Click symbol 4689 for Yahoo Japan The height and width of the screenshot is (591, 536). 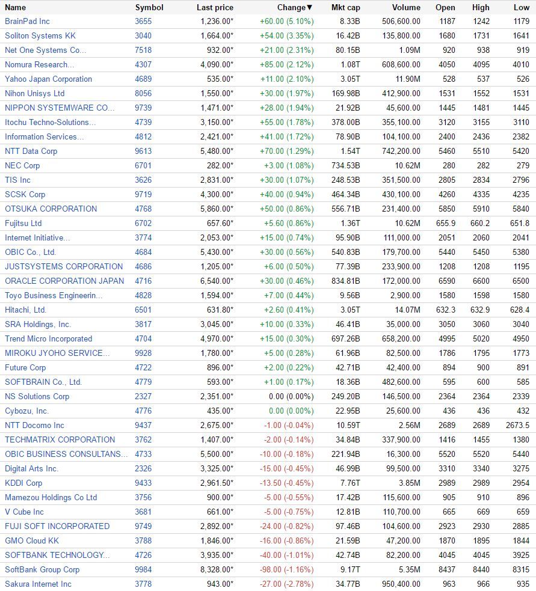coord(143,79)
